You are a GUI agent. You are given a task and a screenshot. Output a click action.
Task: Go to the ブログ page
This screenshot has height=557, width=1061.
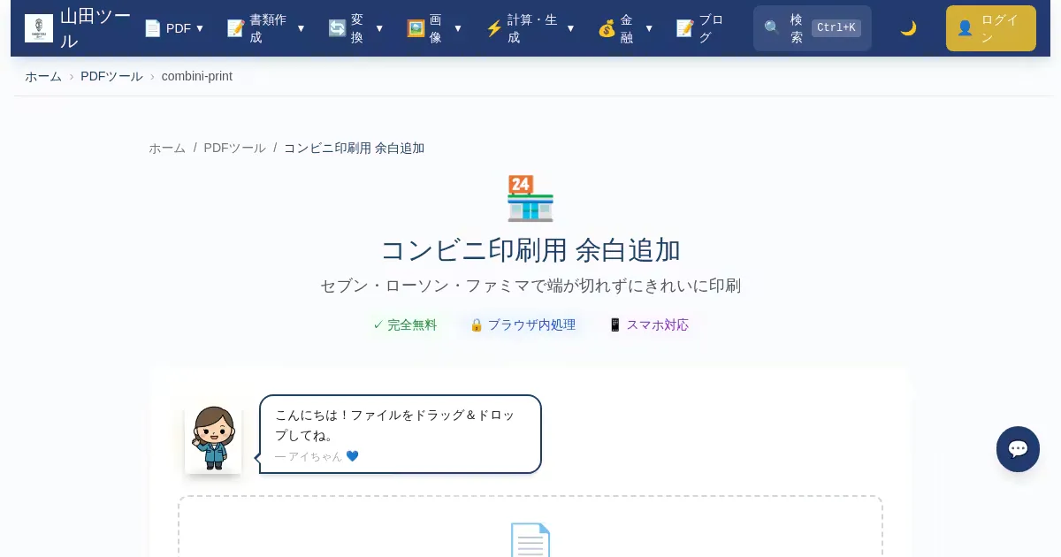point(700,28)
